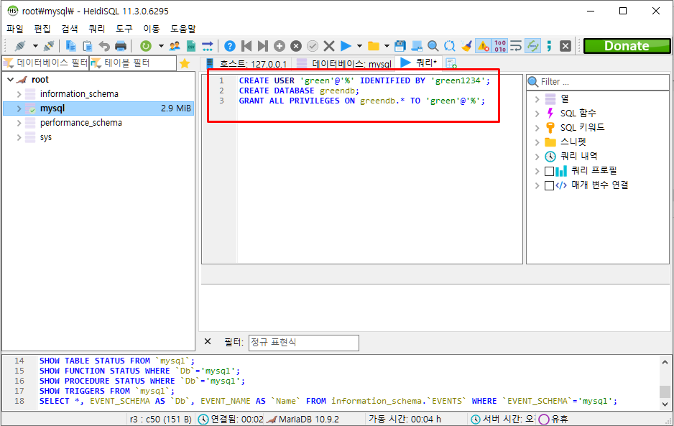Screen dimensions: 674x426
Task: Click log panel scroll-up arrow
Action: 665,362
